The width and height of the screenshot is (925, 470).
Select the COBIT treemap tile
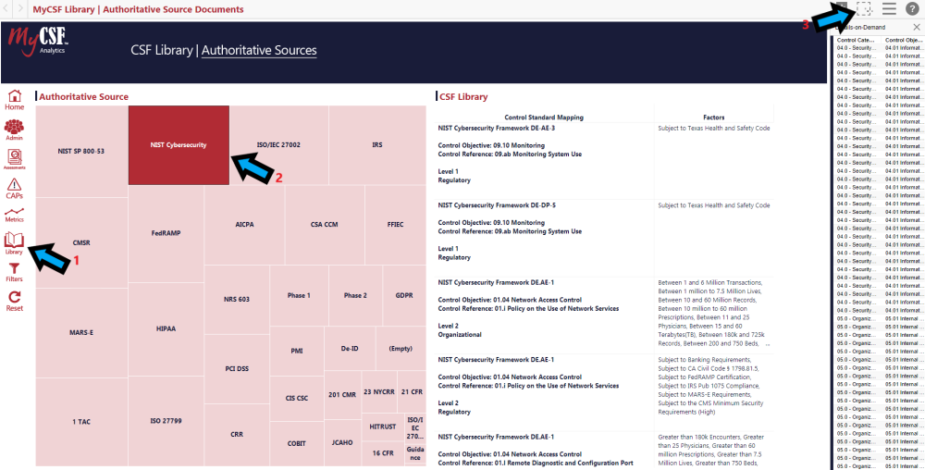click(297, 443)
